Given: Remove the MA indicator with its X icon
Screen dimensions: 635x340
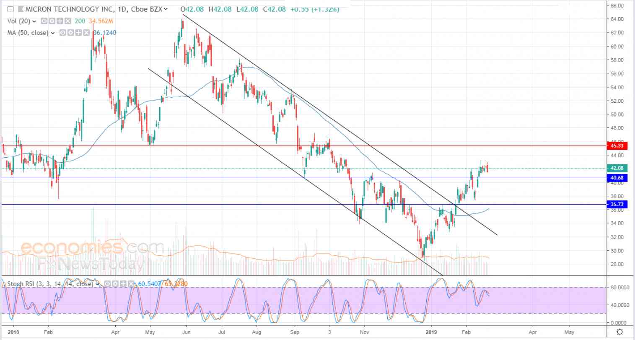Looking at the screenshot, I should (86, 33).
